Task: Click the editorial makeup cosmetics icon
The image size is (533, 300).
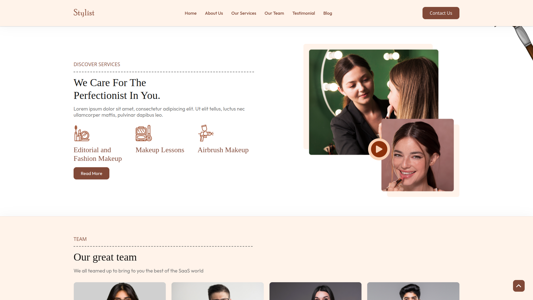Action: [82, 133]
